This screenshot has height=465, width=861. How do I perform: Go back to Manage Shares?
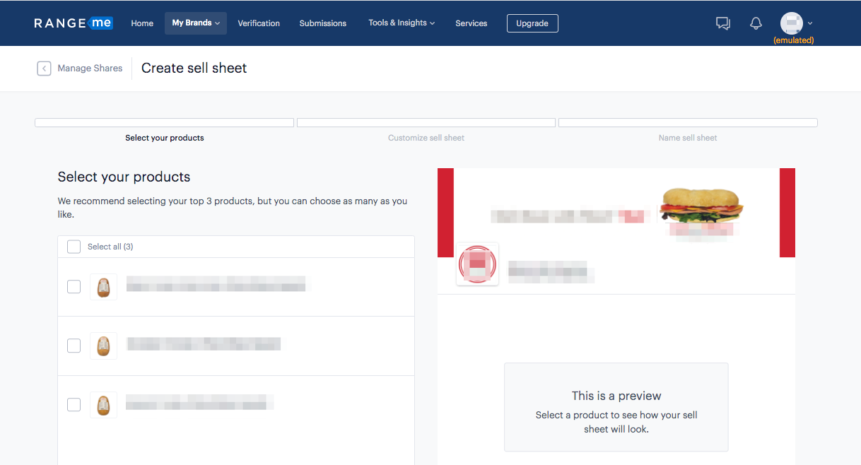pos(90,69)
